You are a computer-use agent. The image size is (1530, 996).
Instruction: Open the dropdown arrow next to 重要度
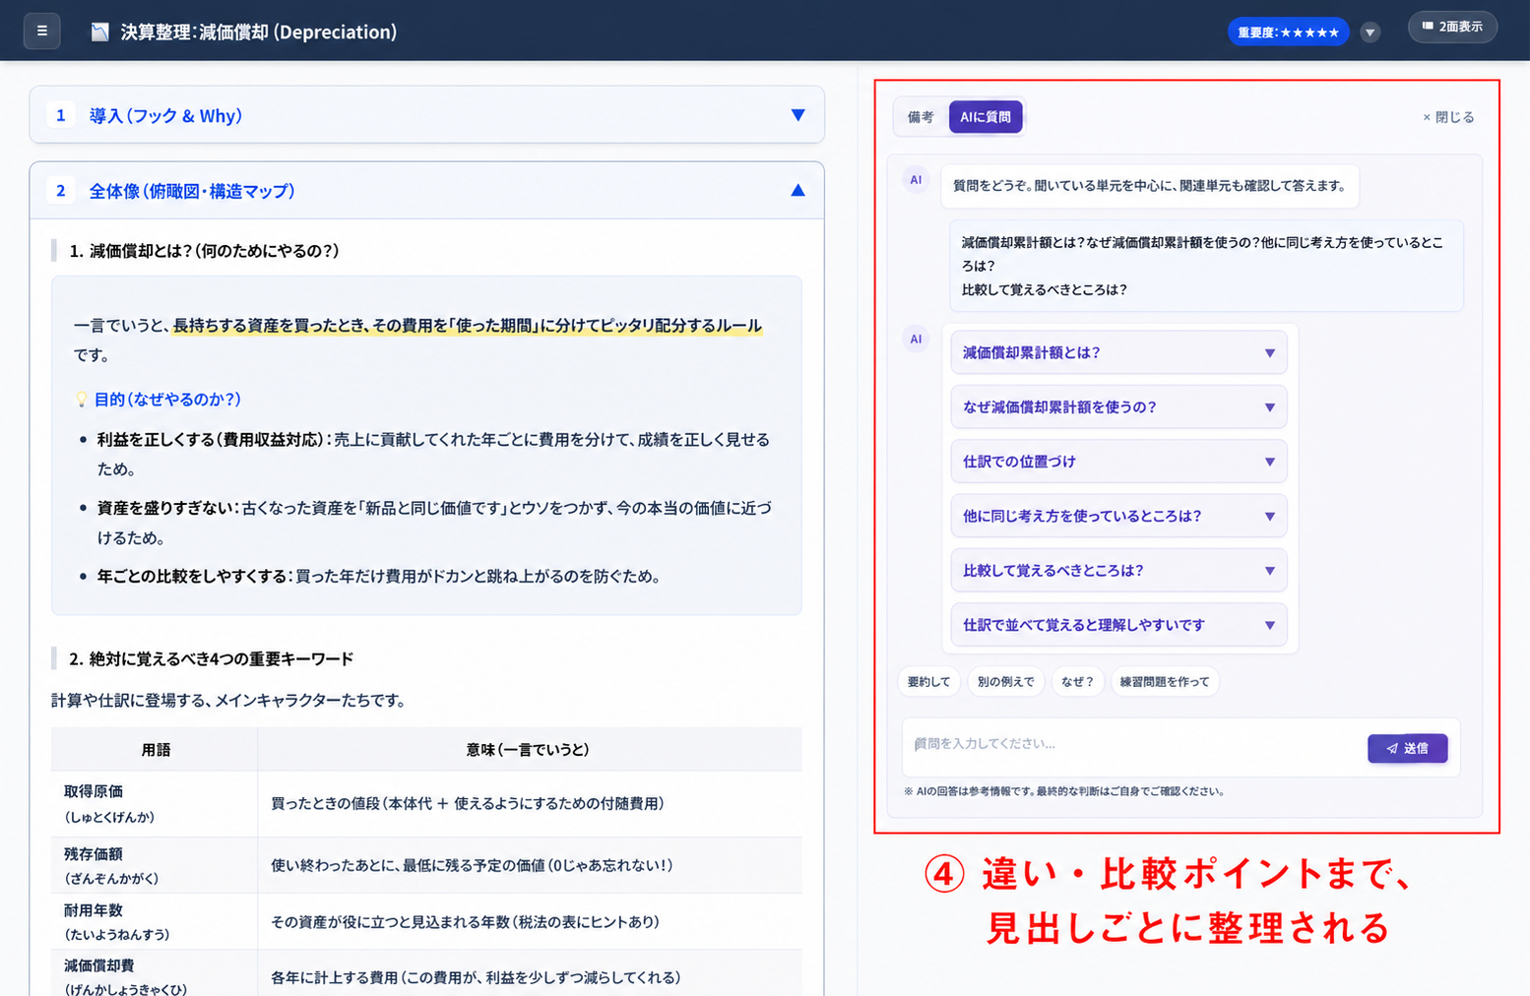click(1370, 32)
